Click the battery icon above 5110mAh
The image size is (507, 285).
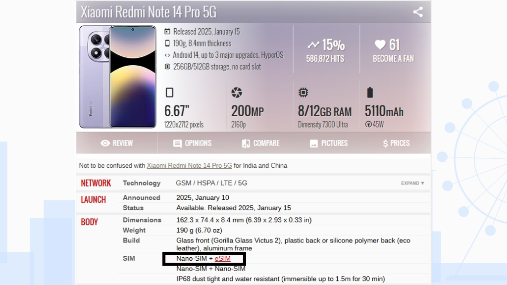[x=370, y=93]
